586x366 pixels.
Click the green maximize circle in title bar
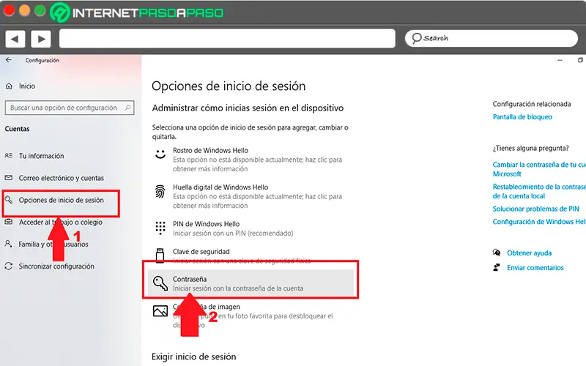40,10
